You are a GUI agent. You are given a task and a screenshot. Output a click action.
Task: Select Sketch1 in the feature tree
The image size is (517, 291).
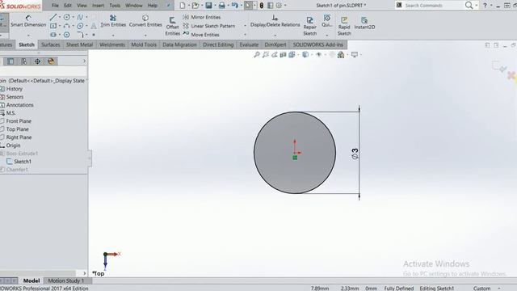(x=23, y=162)
